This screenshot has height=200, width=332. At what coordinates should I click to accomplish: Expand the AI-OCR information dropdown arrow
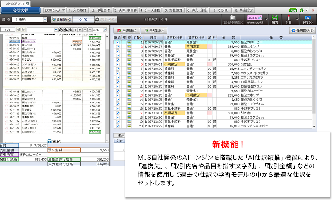coord(266,19)
